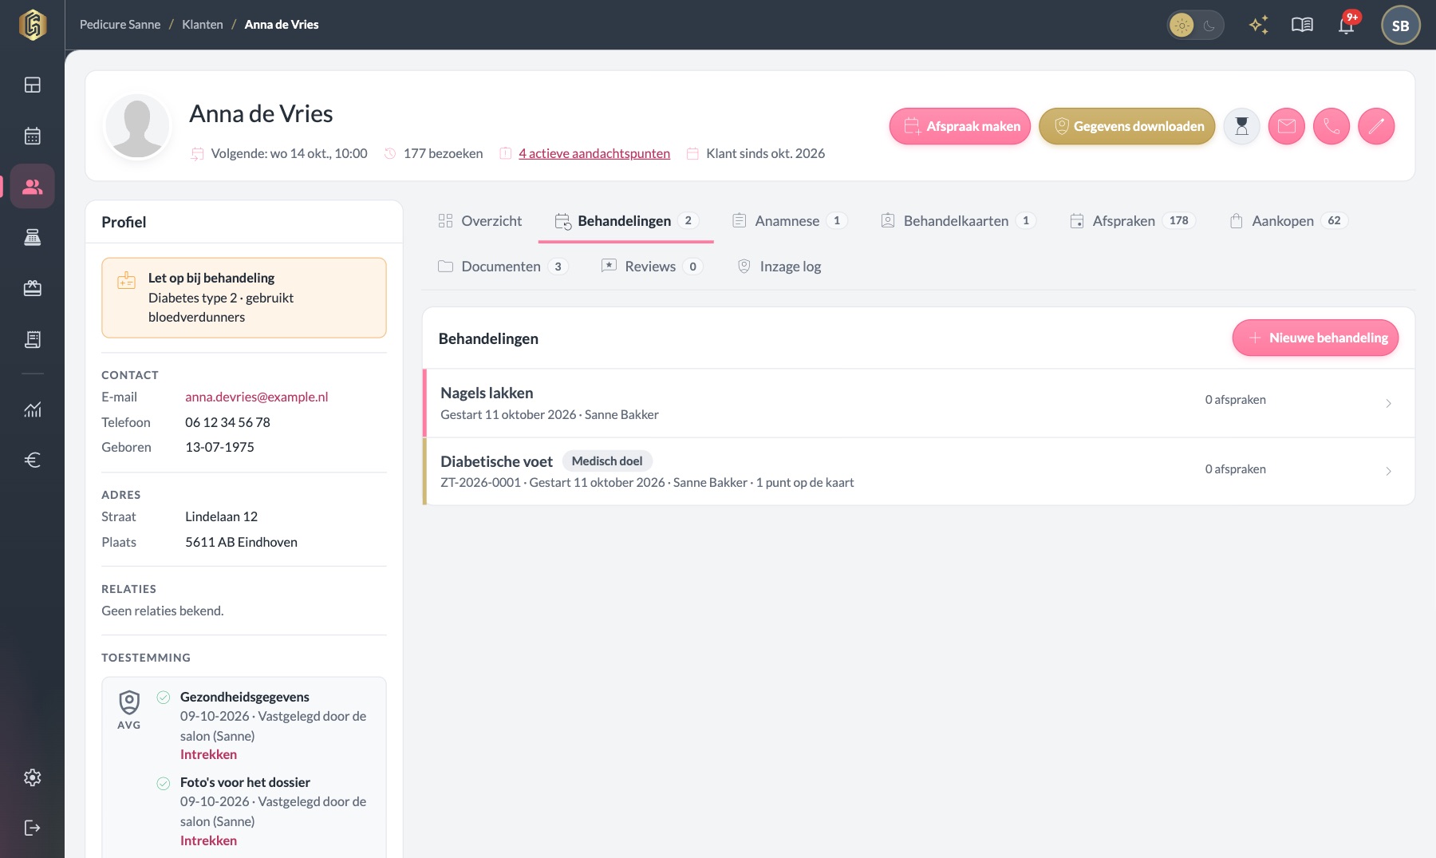
Task: Click the sparkle AI assistant icon
Action: [1258, 25]
